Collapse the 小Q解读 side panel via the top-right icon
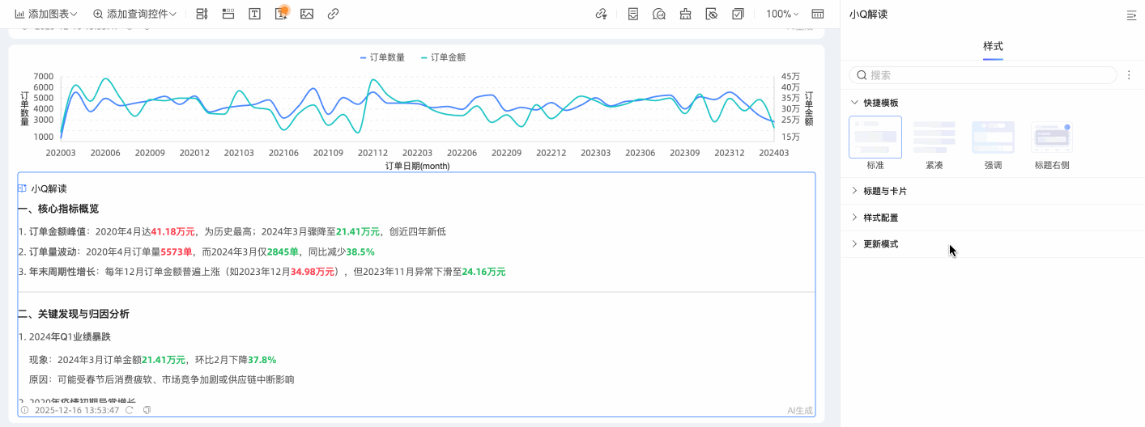The width and height of the screenshot is (1145, 427). [x=1131, y=15]
